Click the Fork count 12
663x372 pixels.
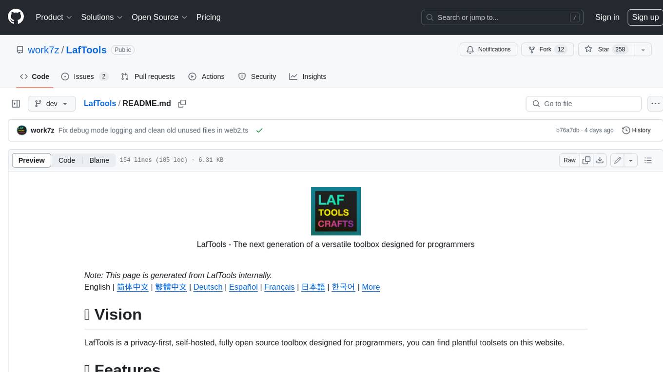pyautogui.click(x=561, y=50)
